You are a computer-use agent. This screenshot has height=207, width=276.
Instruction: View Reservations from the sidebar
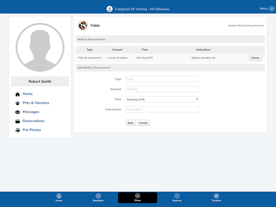[x=34, y=121]
